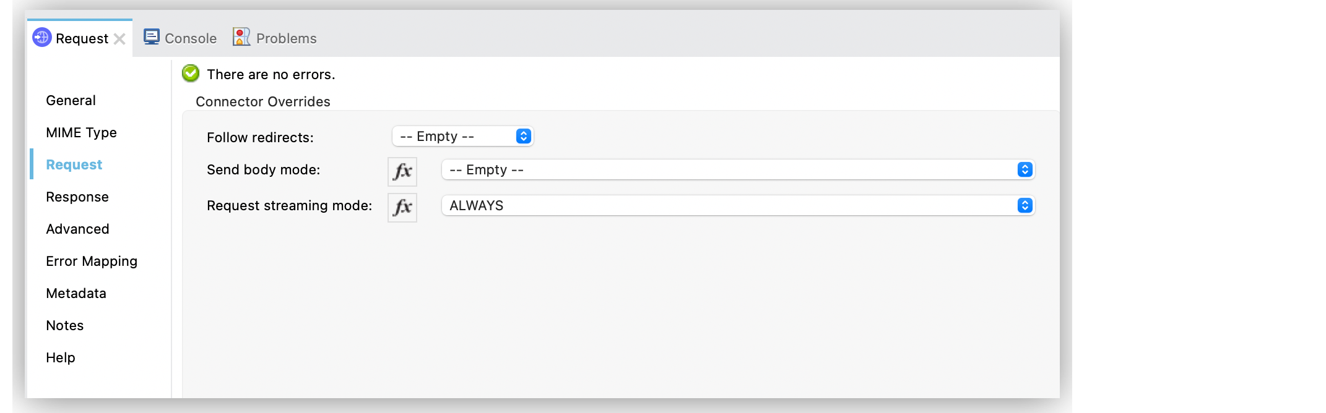Open the Follow redirects dropdown
This screenshot has height=413, width=1326.
[x=462, y=136]
